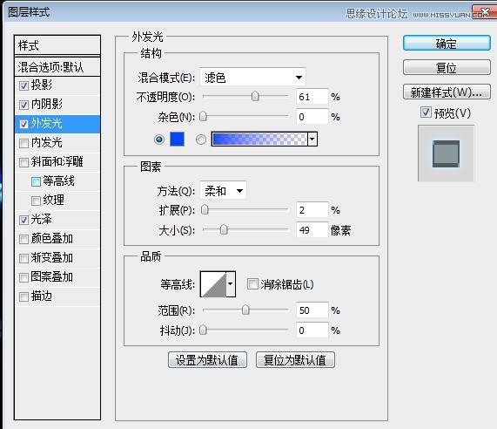
Task: Open the gradient picker dropdown arrow
Action: 312,140
